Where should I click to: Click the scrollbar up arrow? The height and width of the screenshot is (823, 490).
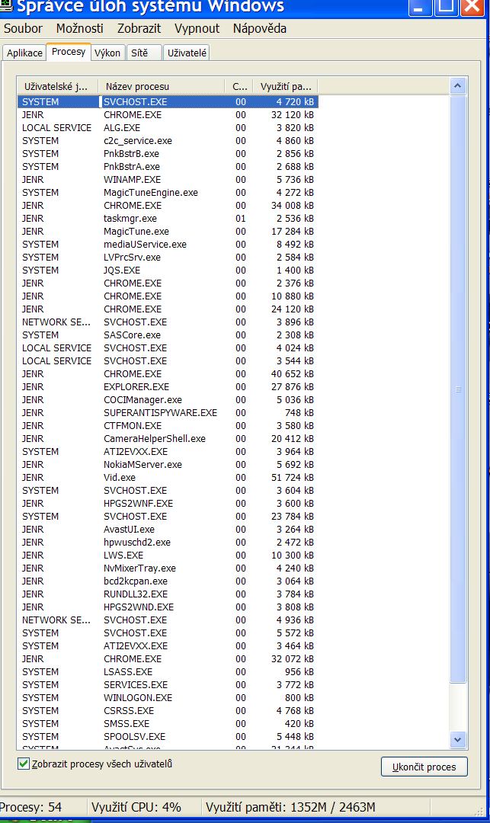(x=458, y=86)
